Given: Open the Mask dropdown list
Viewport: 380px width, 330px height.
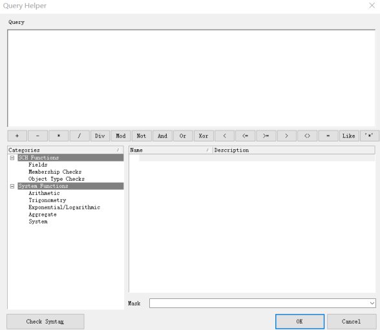Looking at the screenshot, I should tap(372, 303).
